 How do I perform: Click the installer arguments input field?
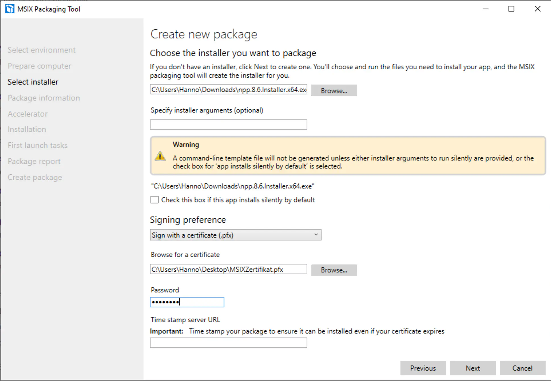tap(228, 124)
